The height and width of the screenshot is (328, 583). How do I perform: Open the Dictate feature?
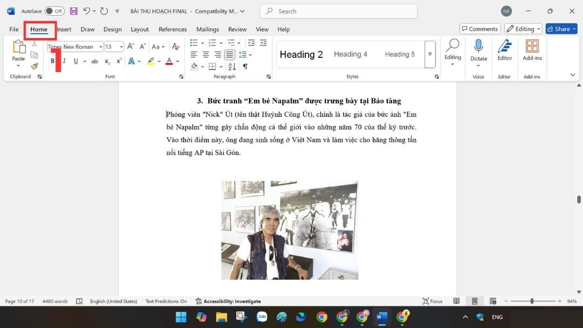478,51
